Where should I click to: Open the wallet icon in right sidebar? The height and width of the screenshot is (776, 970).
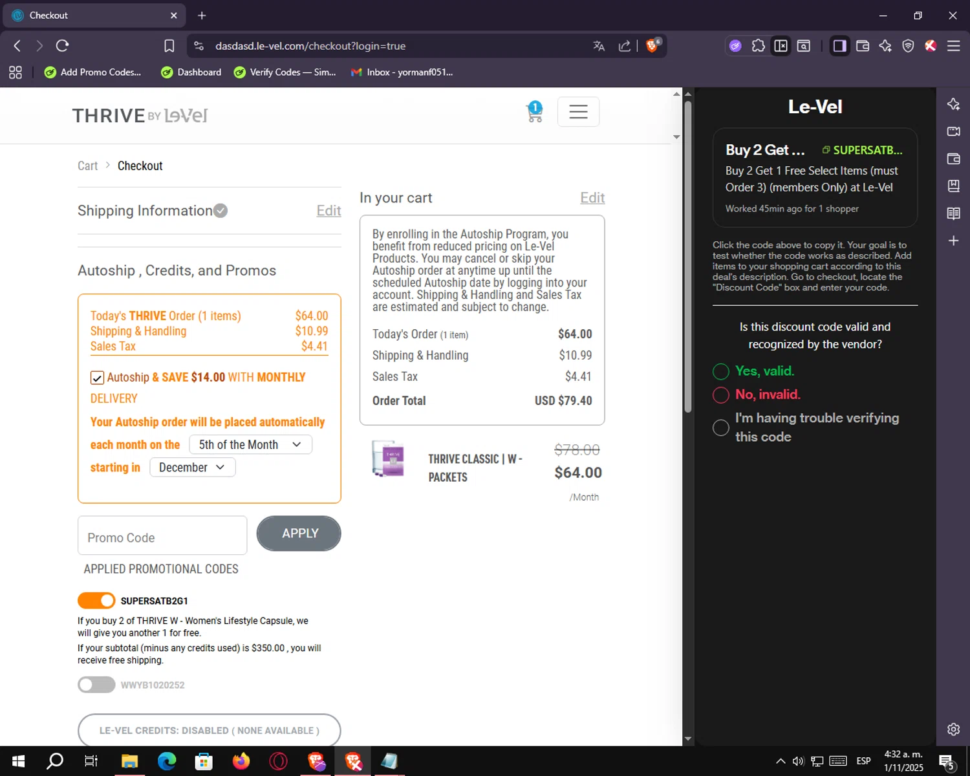click(953, 159)
